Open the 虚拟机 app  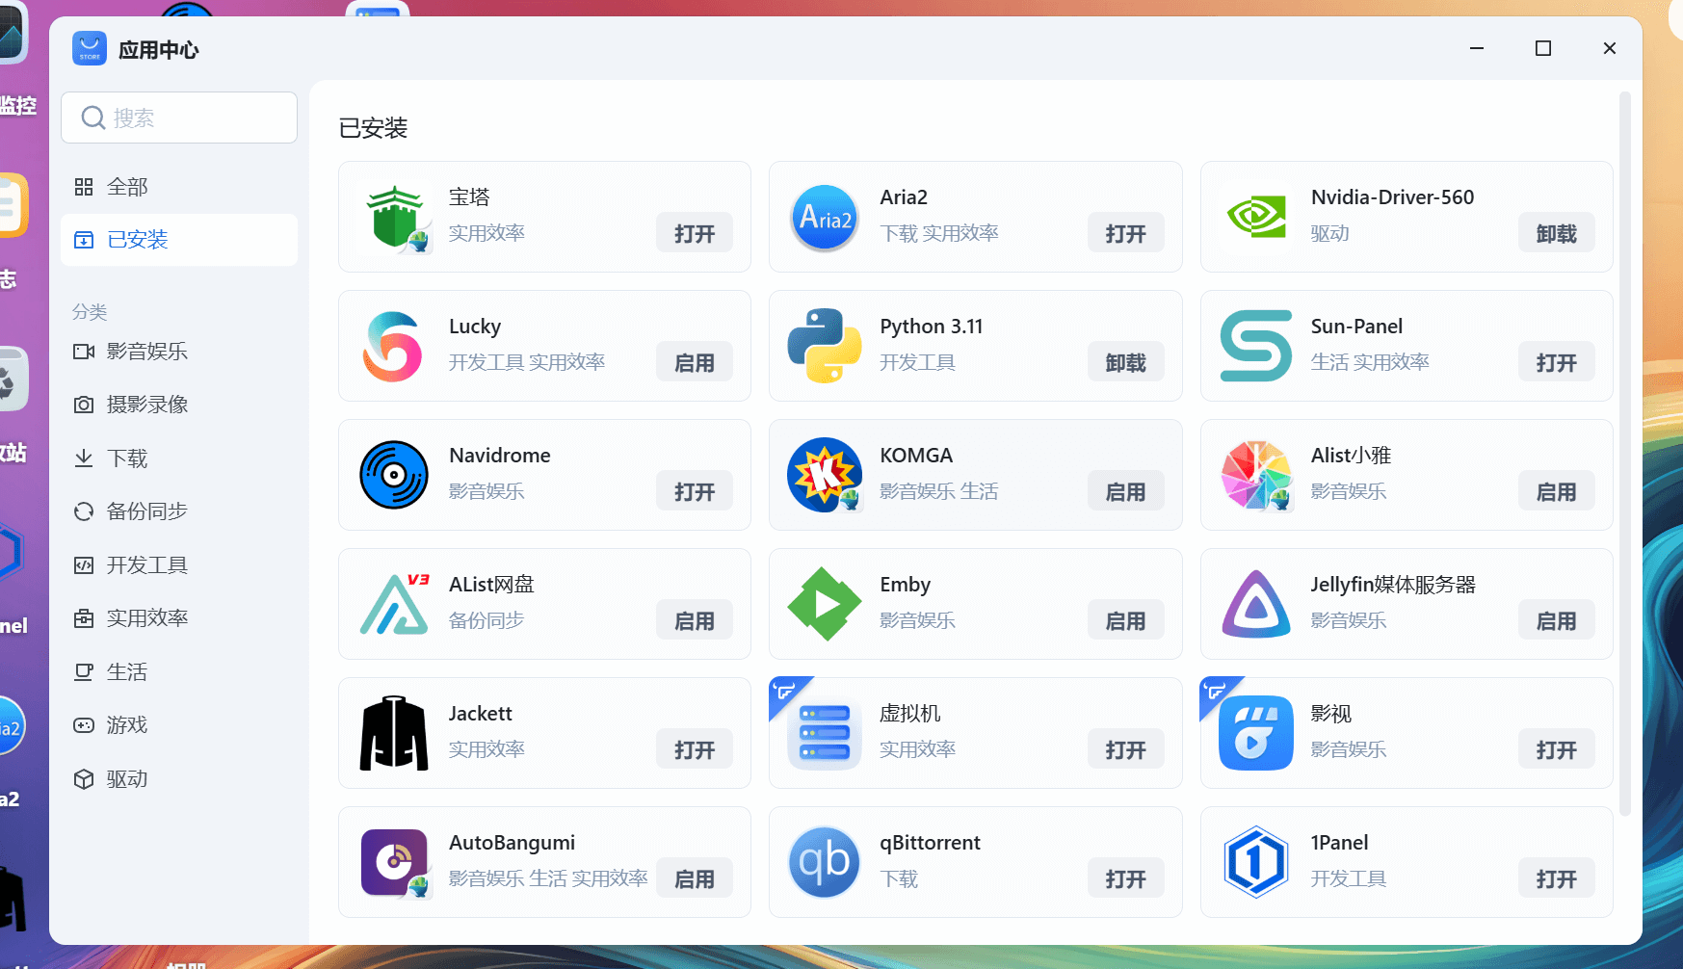click(1125, 749)
